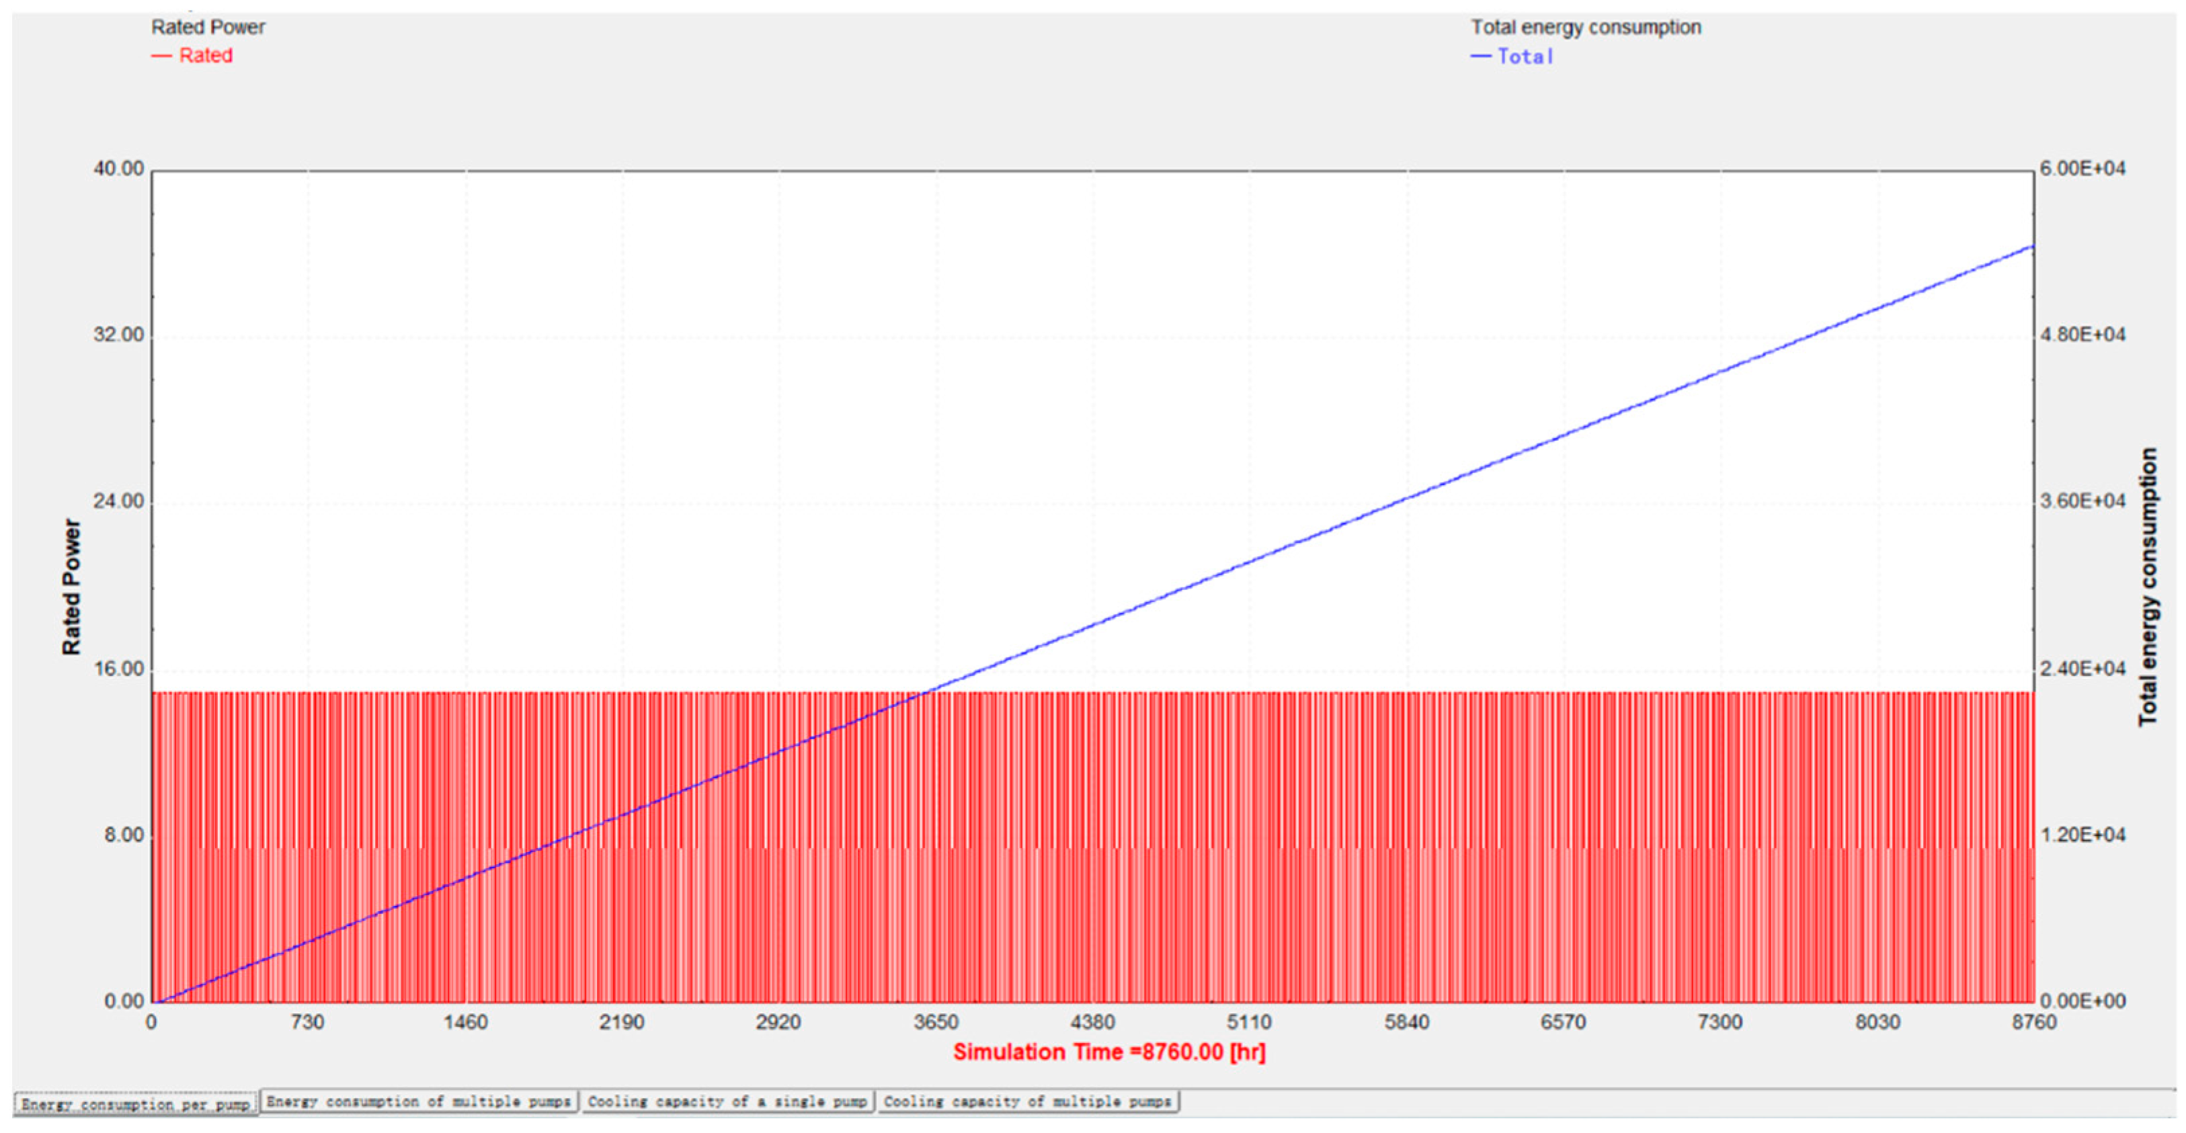Click the Rated Power legend heading
The height and width of the screenshot is (1133, 2186).
[x=208, y=27]
